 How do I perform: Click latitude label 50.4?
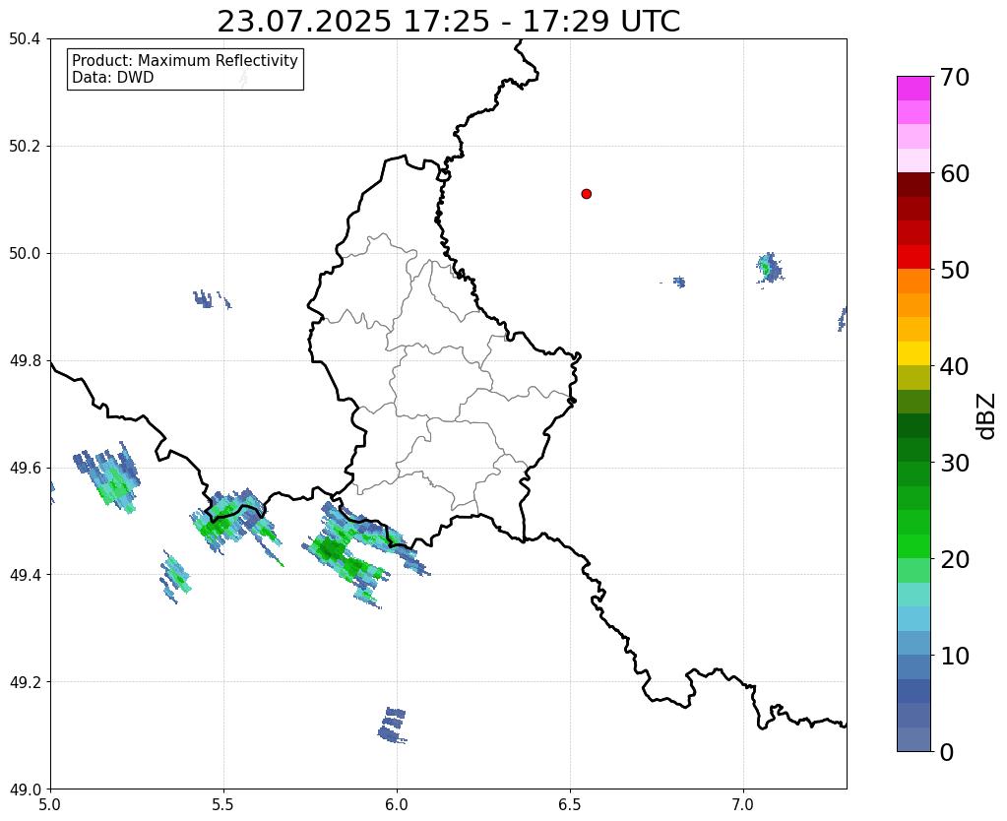click(x=25, y=39)
